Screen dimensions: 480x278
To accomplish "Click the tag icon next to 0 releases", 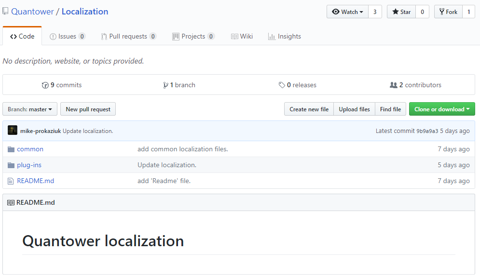I will [x=282, y=85].
